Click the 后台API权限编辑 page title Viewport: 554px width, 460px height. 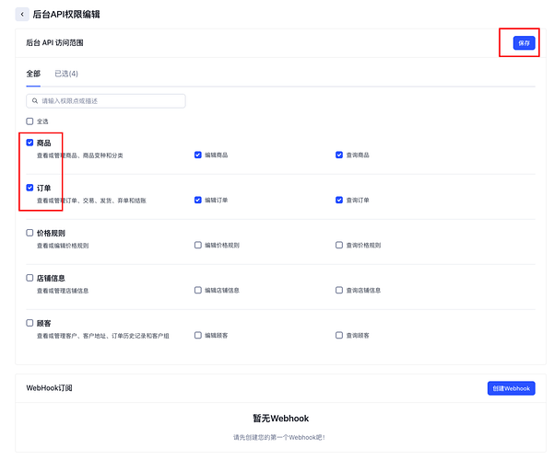coord(66,15)
